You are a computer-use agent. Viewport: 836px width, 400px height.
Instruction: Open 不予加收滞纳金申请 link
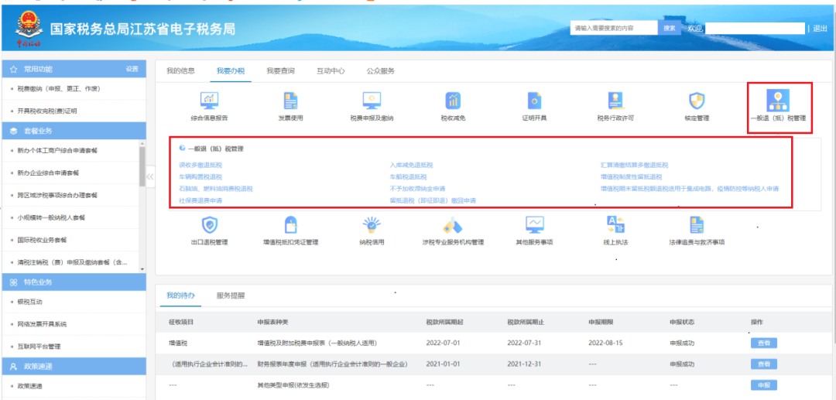click(x=417, y=189)
